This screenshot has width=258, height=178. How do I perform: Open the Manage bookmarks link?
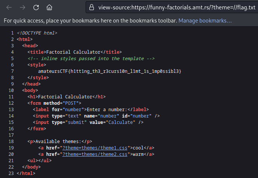point(205,20)
